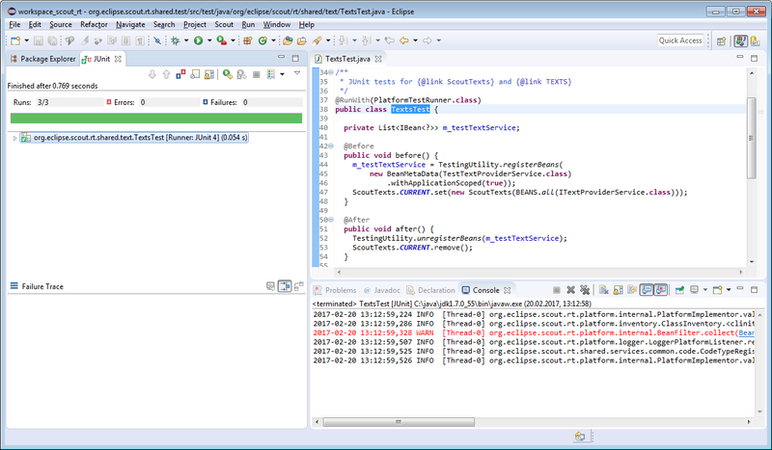
Task: Click Rerun Test Failures First icon
Action: 241,74
